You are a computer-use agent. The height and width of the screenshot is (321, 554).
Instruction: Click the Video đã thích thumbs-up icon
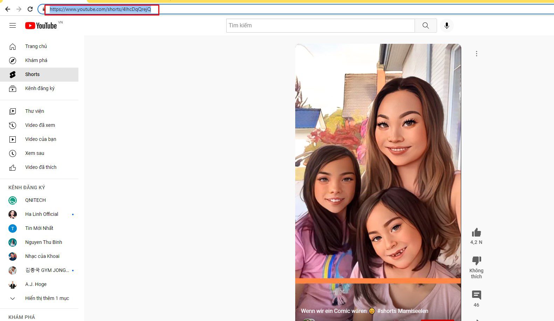(x=13, y=168)
